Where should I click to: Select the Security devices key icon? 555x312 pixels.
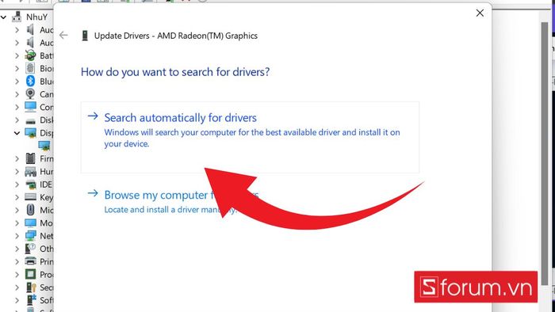coord(30,287)
